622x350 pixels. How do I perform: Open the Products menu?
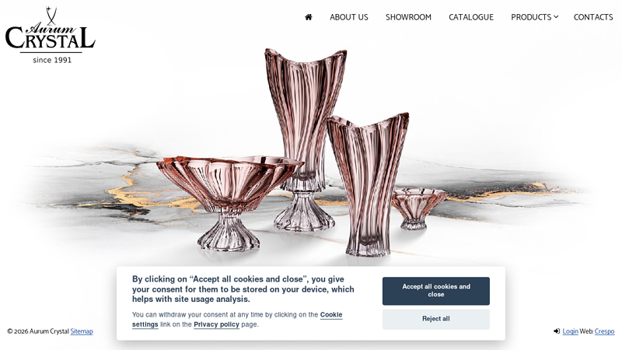(531, 17)
